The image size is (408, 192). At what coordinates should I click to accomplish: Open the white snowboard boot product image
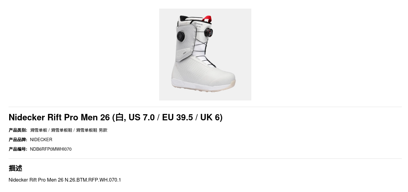click(x=205, y=55)
